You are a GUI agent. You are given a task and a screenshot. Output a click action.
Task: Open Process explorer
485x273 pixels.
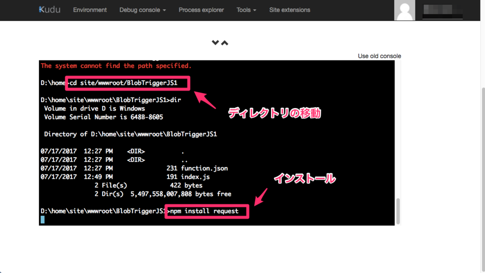click(x=201, y=10)
